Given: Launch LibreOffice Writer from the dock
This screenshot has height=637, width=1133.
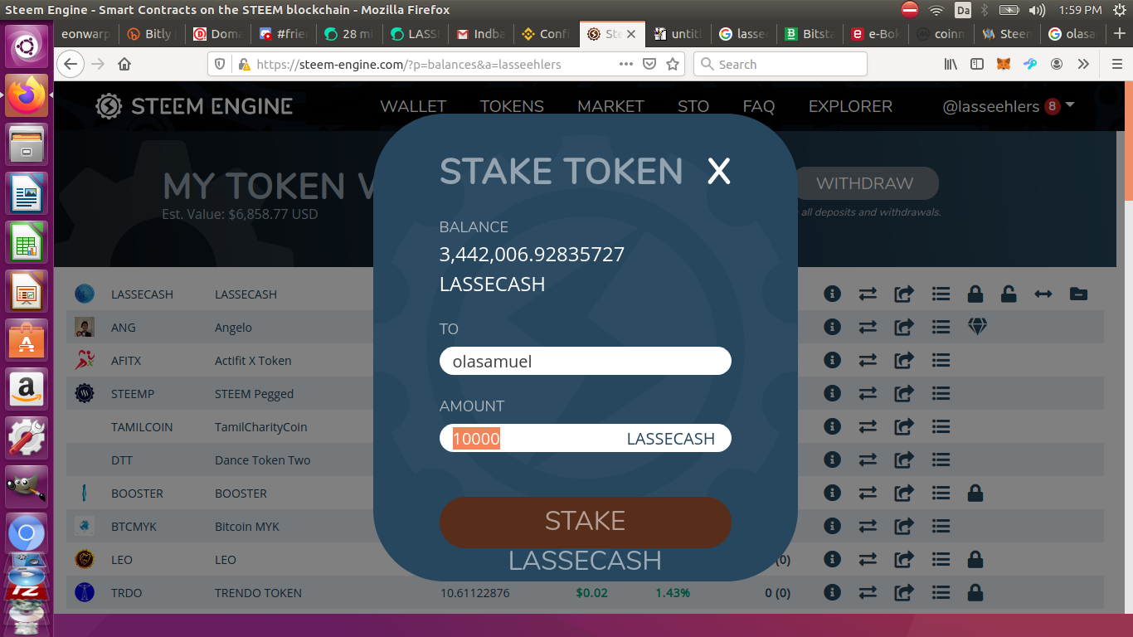Looking at the screenshot, I should [x=27, y=193].
